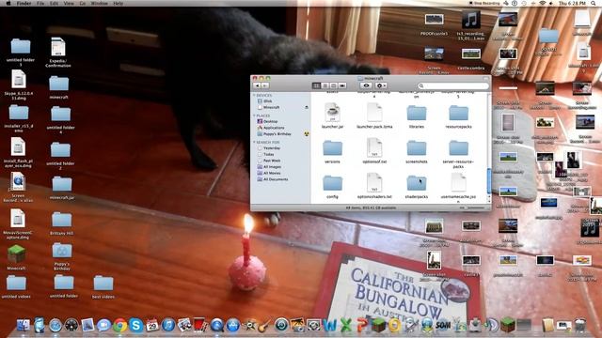
Task: Open the File menu
Action: click(x=40, y=3)
